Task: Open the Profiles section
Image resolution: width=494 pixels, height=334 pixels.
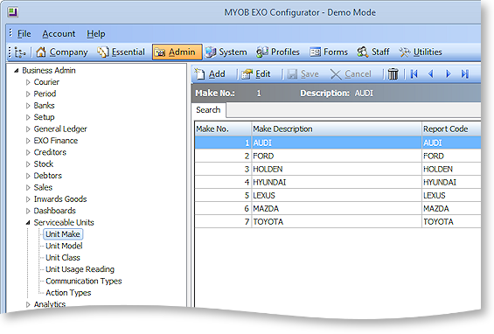Action: pyautogui.click(x=277, y=52)
